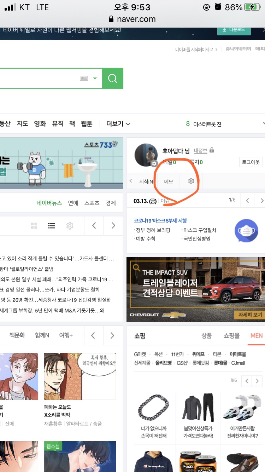This screenshot has width=265, height=472.
Task: Open headline about 세종청사 코로나19 집단감염
Action: point(55,300)
